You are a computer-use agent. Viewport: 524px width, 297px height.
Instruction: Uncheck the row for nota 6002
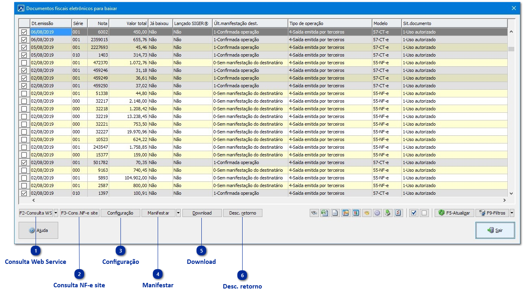24,32
